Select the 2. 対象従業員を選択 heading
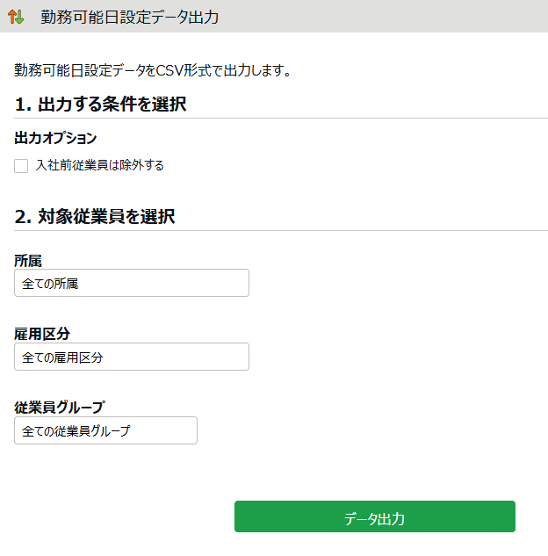Viewport: 548px width, 556px height. [x=95, y=216]
